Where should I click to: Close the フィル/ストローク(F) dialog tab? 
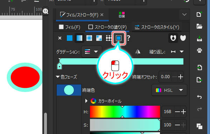[102, 15]
